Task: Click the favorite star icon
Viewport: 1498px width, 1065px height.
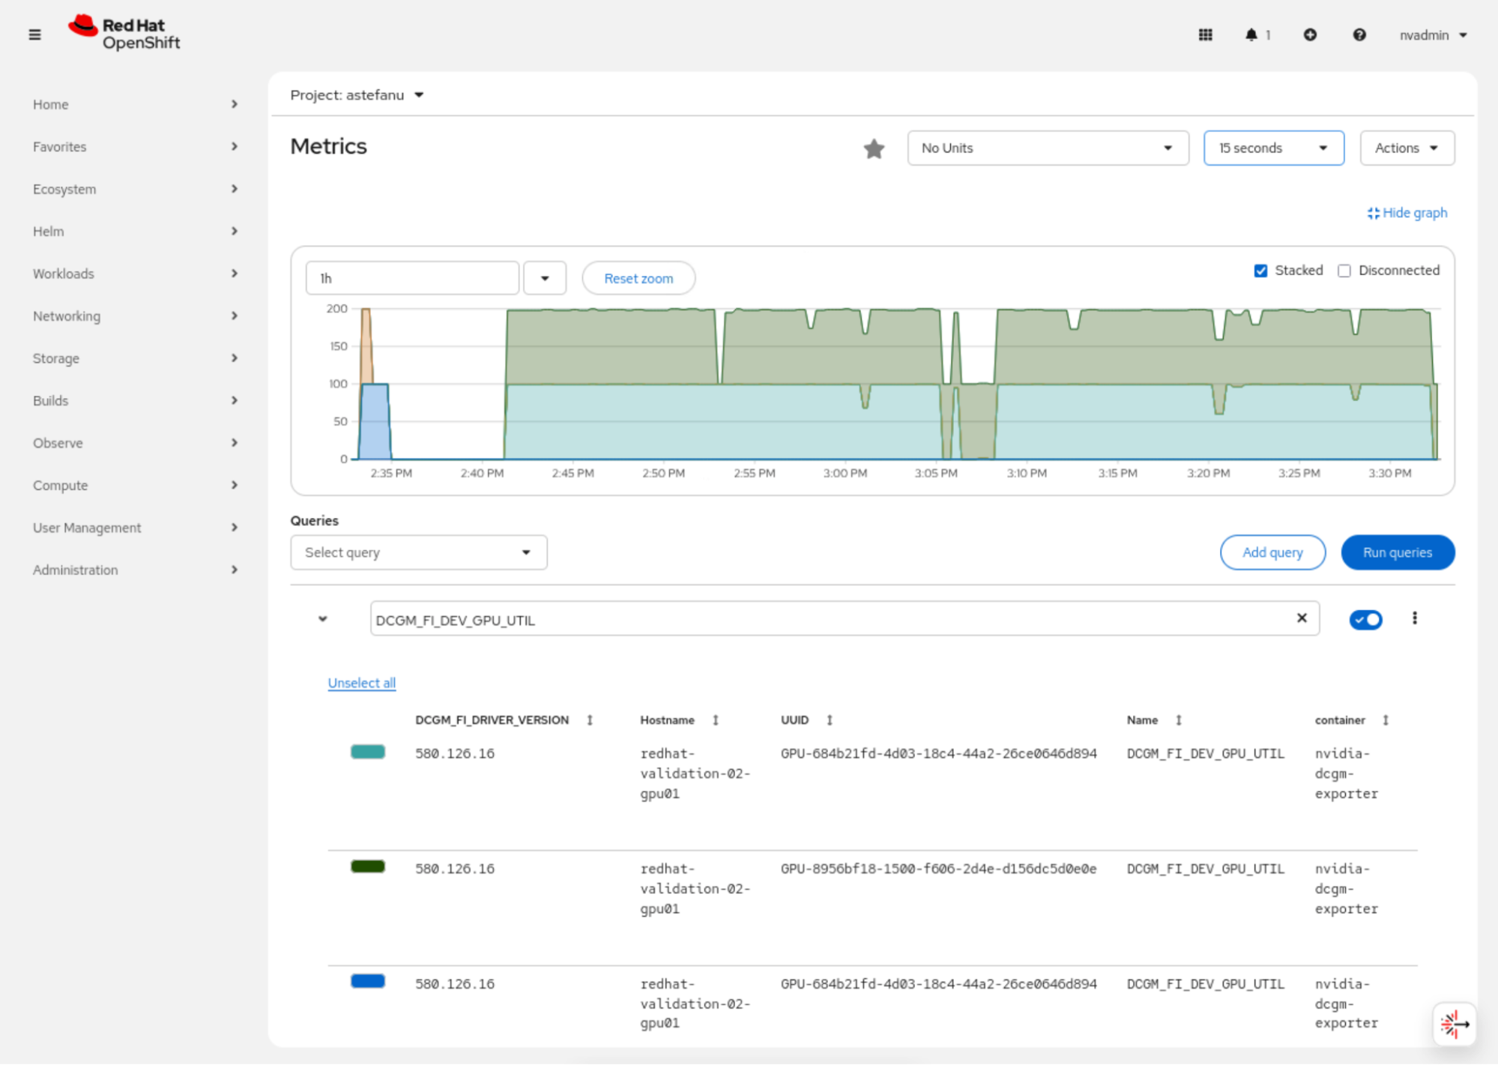Action: pos(874,148)
